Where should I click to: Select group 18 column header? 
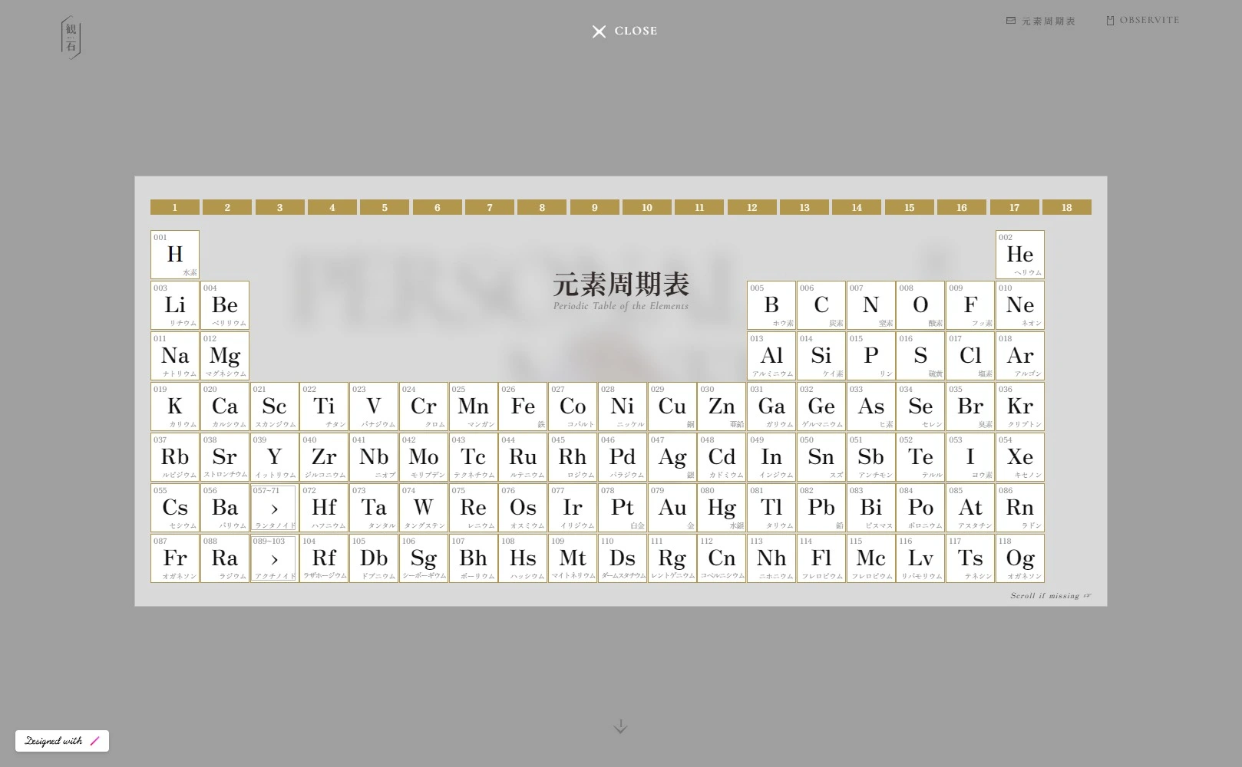point(1066,207)
